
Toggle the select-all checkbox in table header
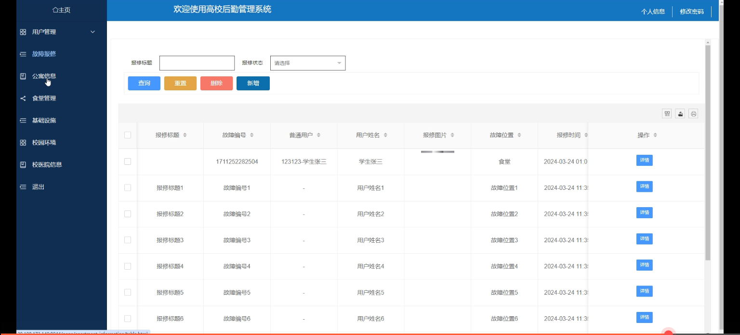tap(128, 135)
